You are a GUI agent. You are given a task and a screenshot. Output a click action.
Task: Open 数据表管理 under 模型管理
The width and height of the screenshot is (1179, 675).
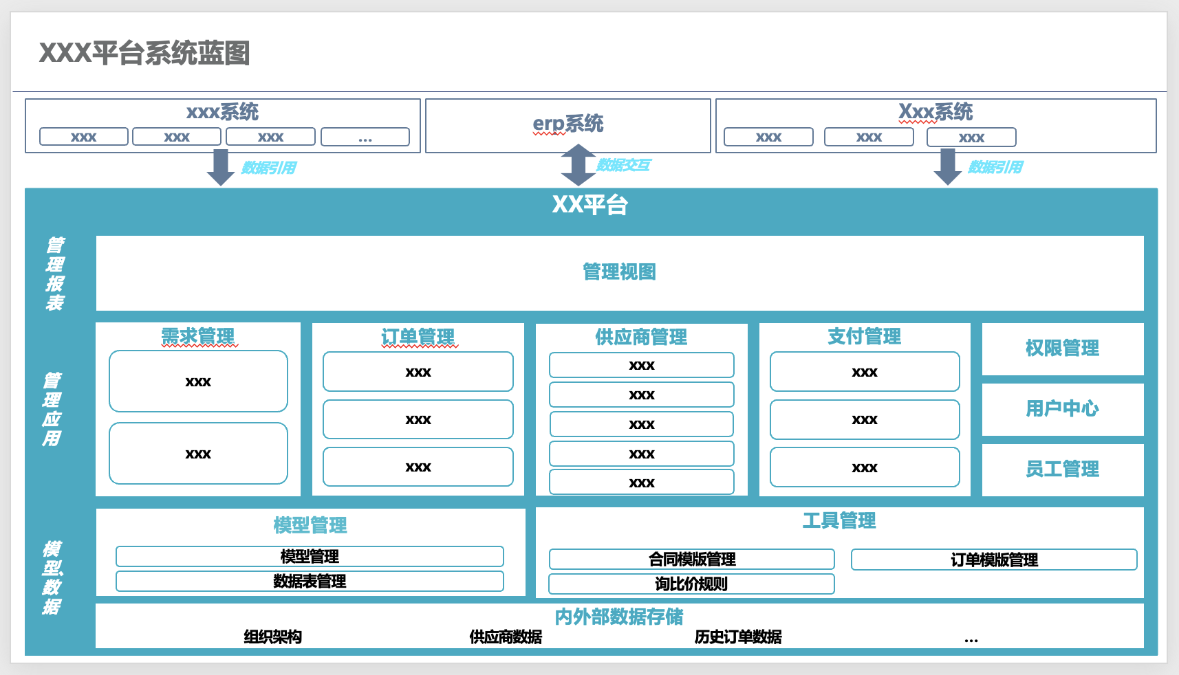pos(311,581)
